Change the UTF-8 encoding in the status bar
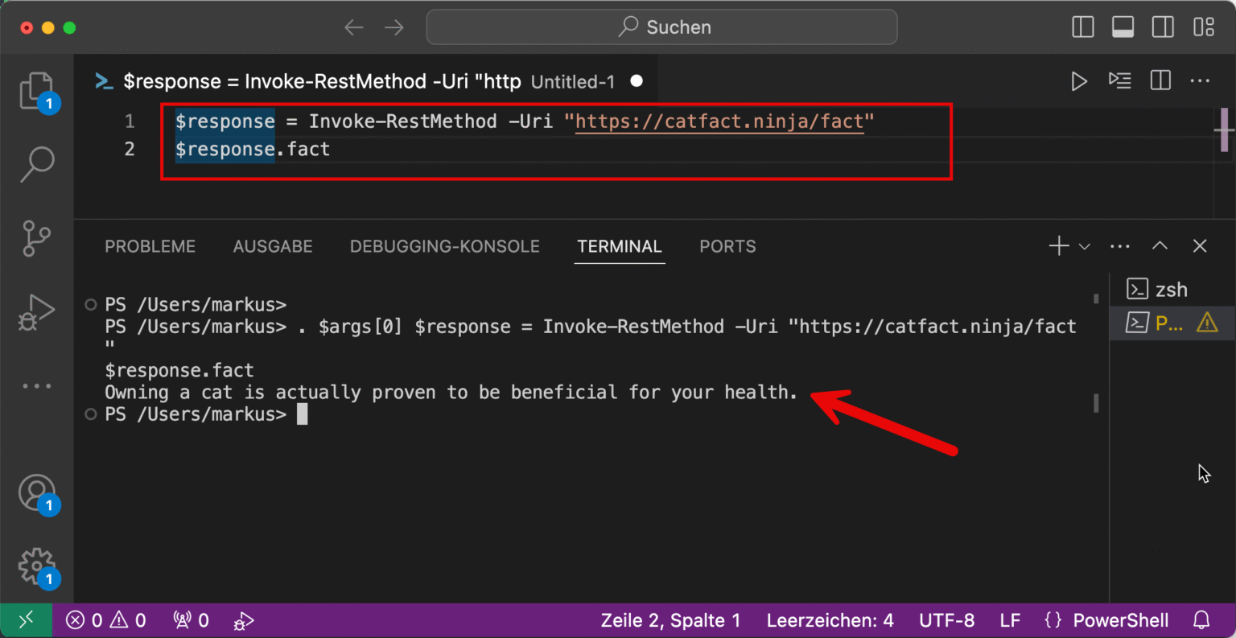 point(946,620)
